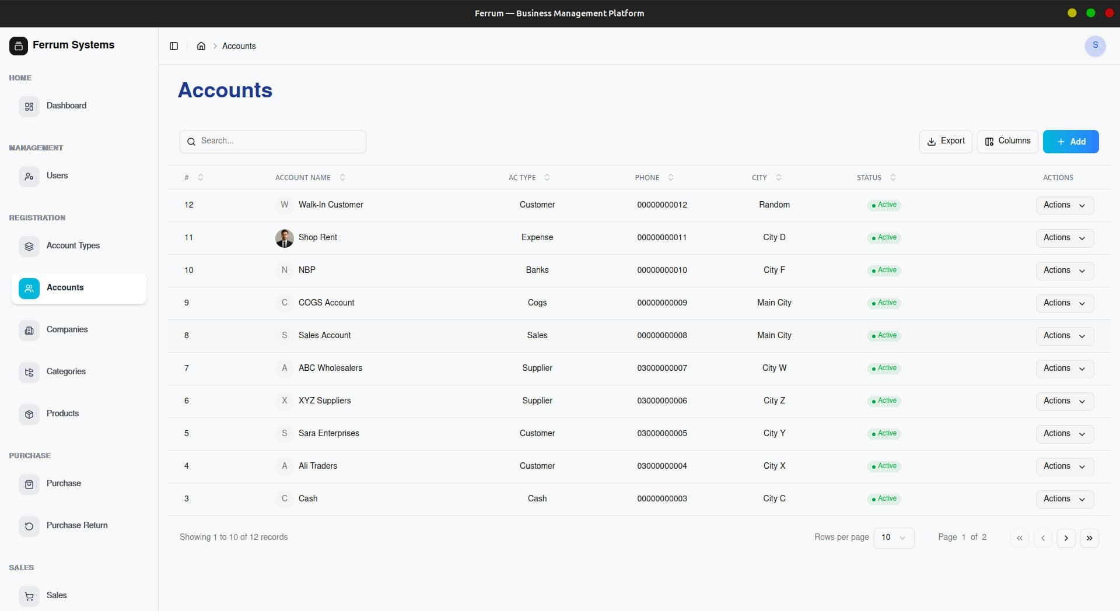Go to the first page
The width and height of the screenshot is (1120, 611).
1020,538
